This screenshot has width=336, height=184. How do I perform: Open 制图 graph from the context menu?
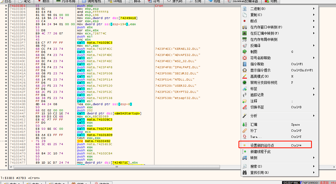coord(280,52)
